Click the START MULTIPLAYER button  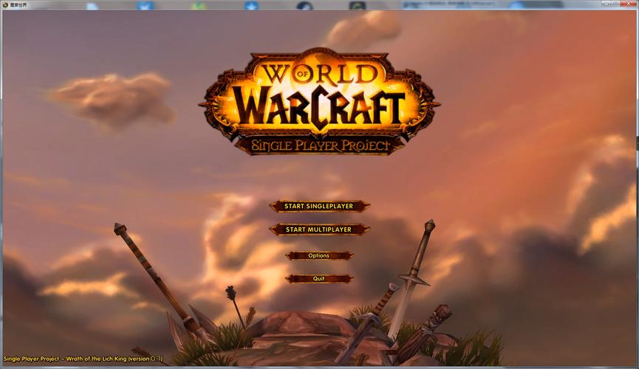click(319, 230)
